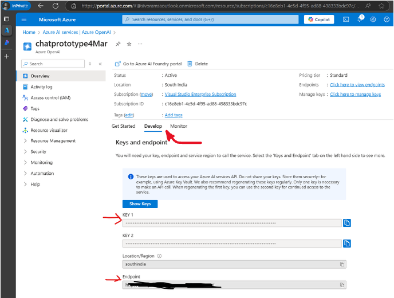Pin chatprototype4Mar to dashboard
This screenshot has width=394, height=298.
118,44
